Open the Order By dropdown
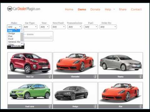150x112 pixels. pos(108,27)
